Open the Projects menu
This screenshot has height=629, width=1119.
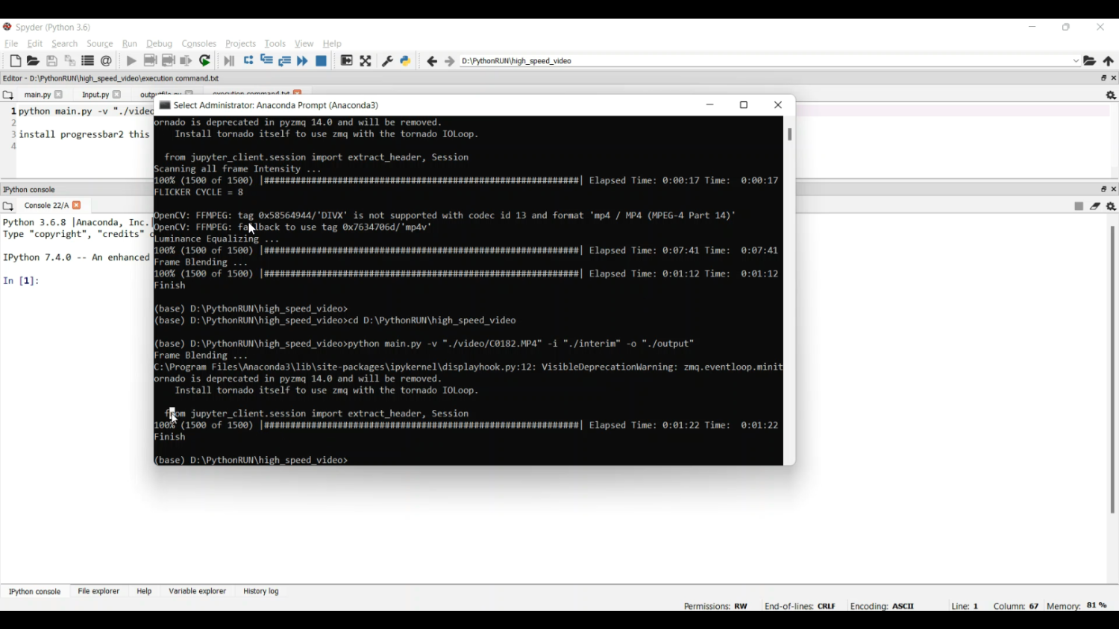coord(241,44)
